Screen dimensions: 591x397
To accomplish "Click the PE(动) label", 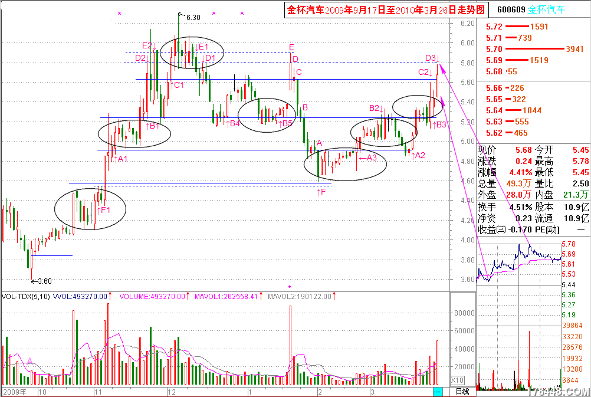I will (x=547, y=229).
